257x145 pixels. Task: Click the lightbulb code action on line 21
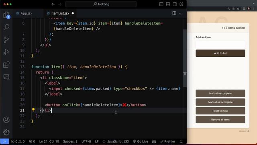(x=33, y=110)
